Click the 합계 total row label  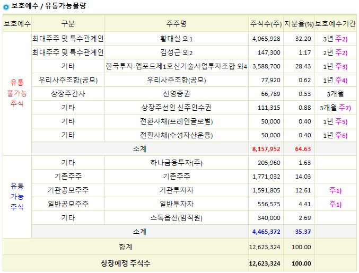[x=126, y=247]
